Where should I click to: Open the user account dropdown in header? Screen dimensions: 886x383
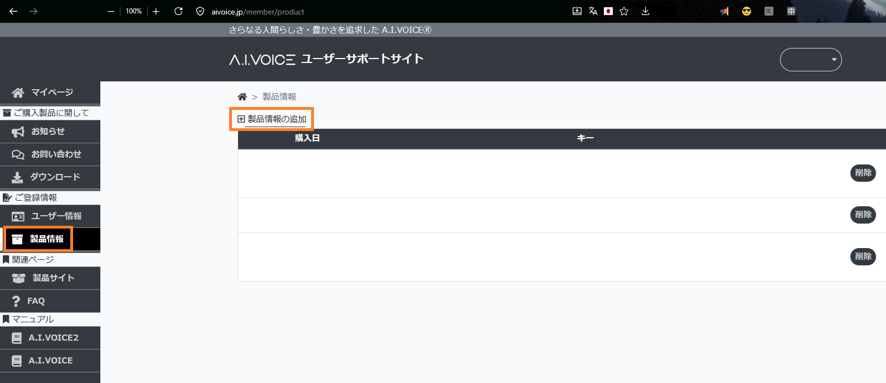point(811,60)
